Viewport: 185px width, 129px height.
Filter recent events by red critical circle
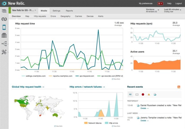(143, 94)
